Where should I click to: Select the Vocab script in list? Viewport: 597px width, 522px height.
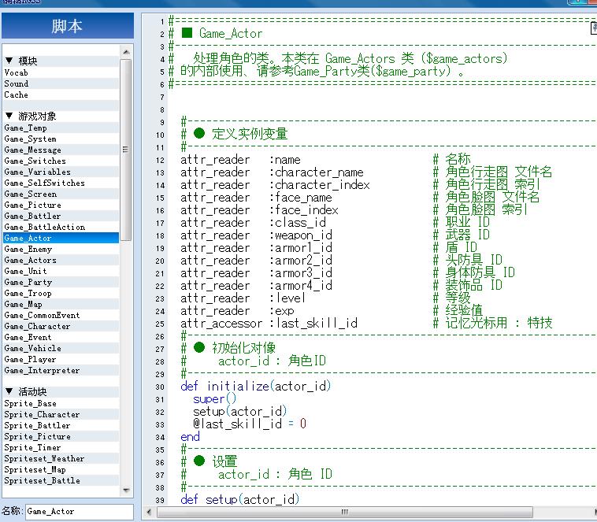61,72
